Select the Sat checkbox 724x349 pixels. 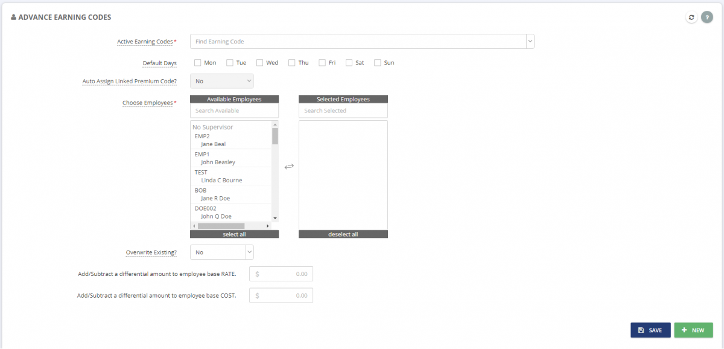[349, 62]
